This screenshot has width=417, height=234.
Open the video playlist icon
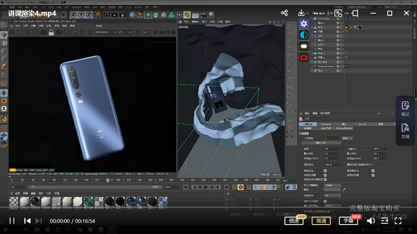coord(384,221)
